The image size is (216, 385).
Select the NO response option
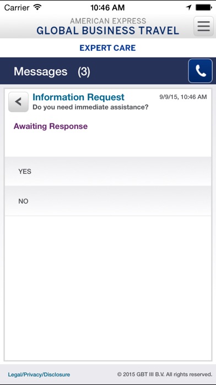108,201
